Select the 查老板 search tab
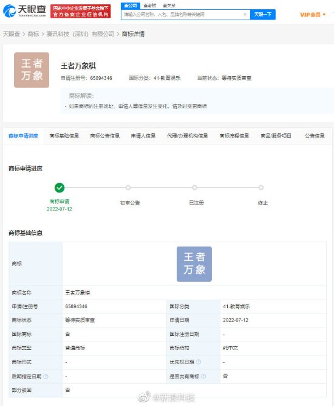The image size is (334, 406). [x=150, y=5]
